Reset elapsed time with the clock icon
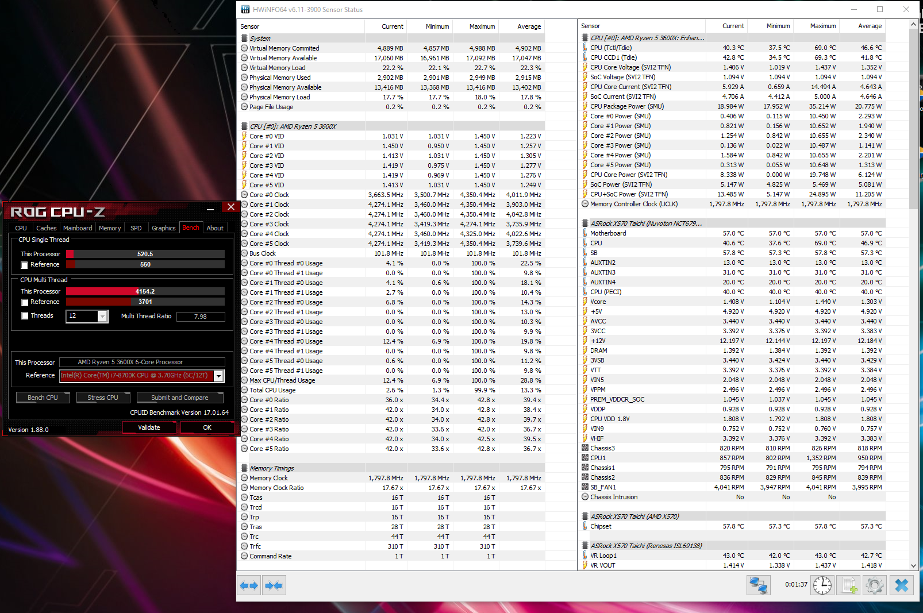 coord(822,585)
